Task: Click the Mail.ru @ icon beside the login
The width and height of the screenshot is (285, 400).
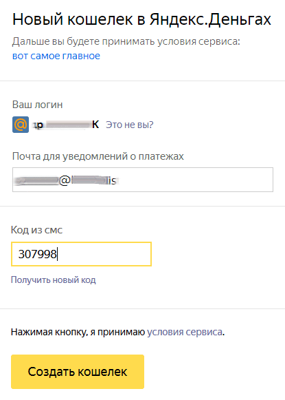Action: (21, 125)
